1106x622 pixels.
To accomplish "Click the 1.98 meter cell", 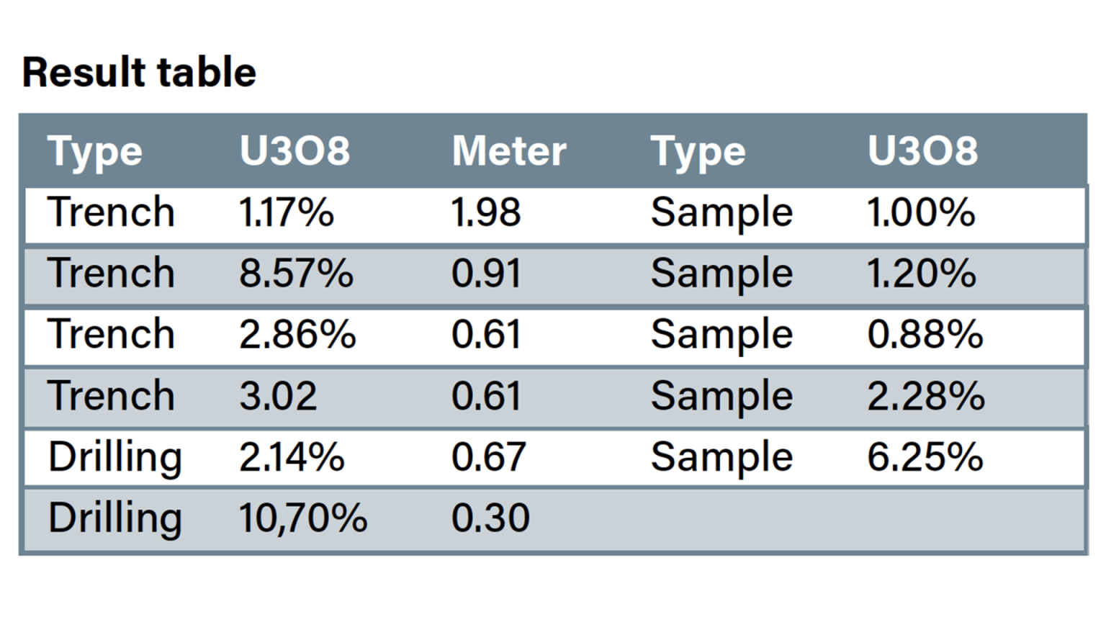I will tap(485, 213).
